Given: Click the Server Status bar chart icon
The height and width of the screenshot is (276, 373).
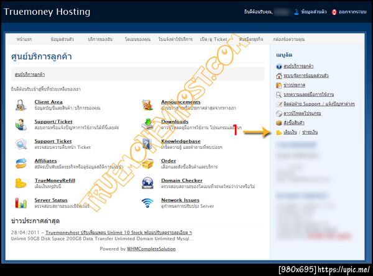Looking at the screenshot, I should click(x=21, y=203).
